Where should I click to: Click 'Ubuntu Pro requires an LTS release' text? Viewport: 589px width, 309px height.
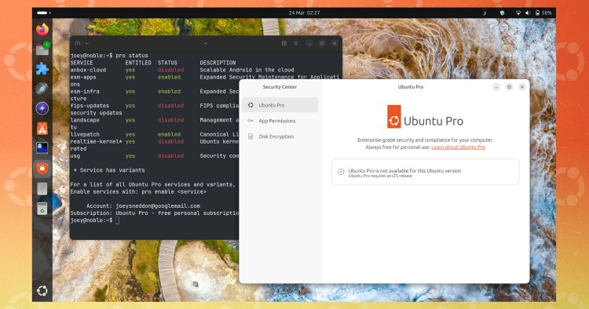(x=380, y=176)
